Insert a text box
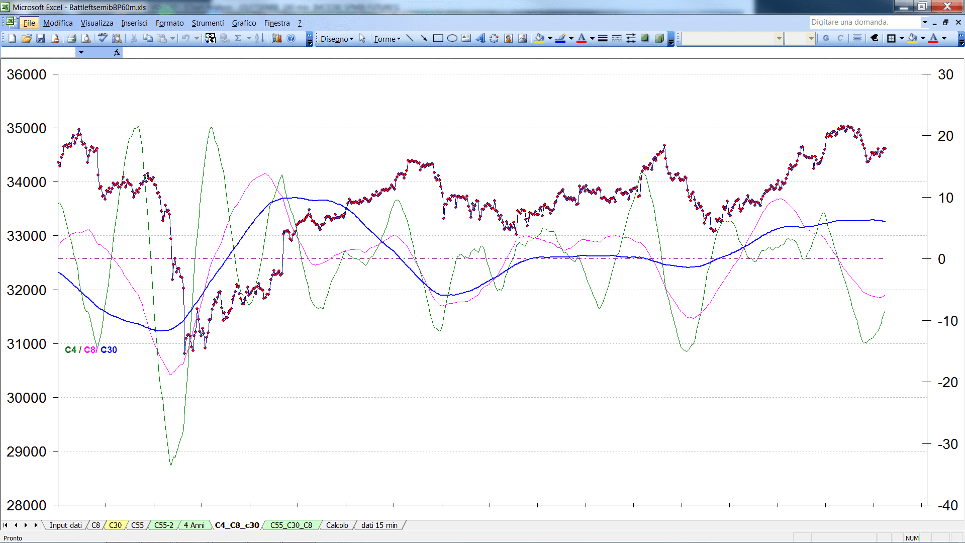Screen dimensions: 965x543 pyautogui.click(x=466, y=38)
